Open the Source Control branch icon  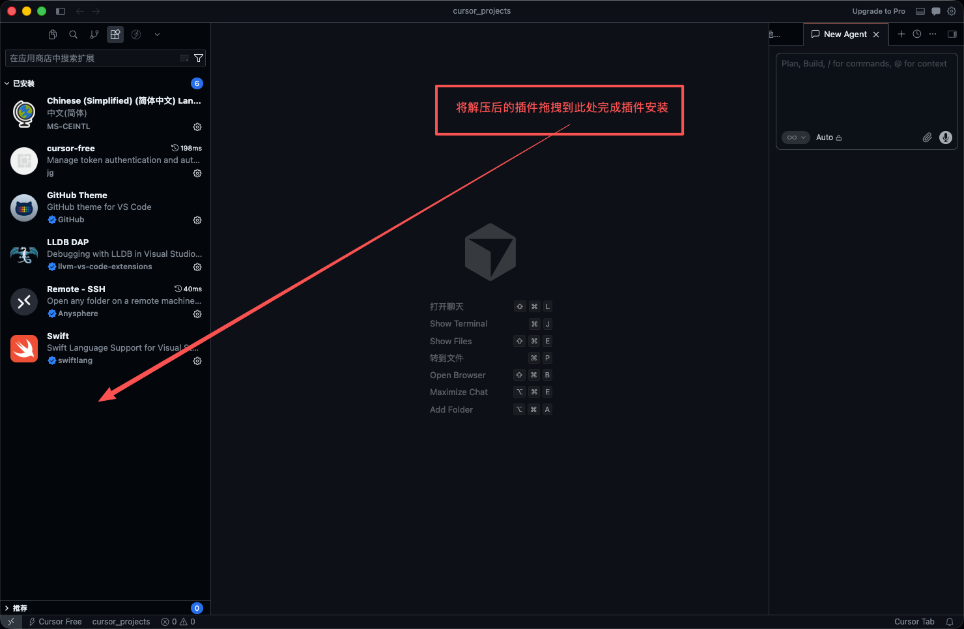94,35
